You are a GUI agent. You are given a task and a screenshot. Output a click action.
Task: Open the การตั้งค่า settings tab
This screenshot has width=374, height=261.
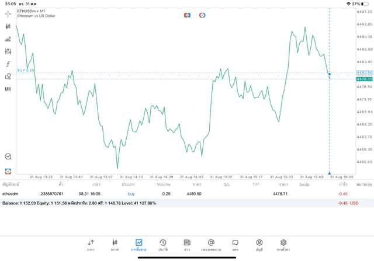point(283,245)
